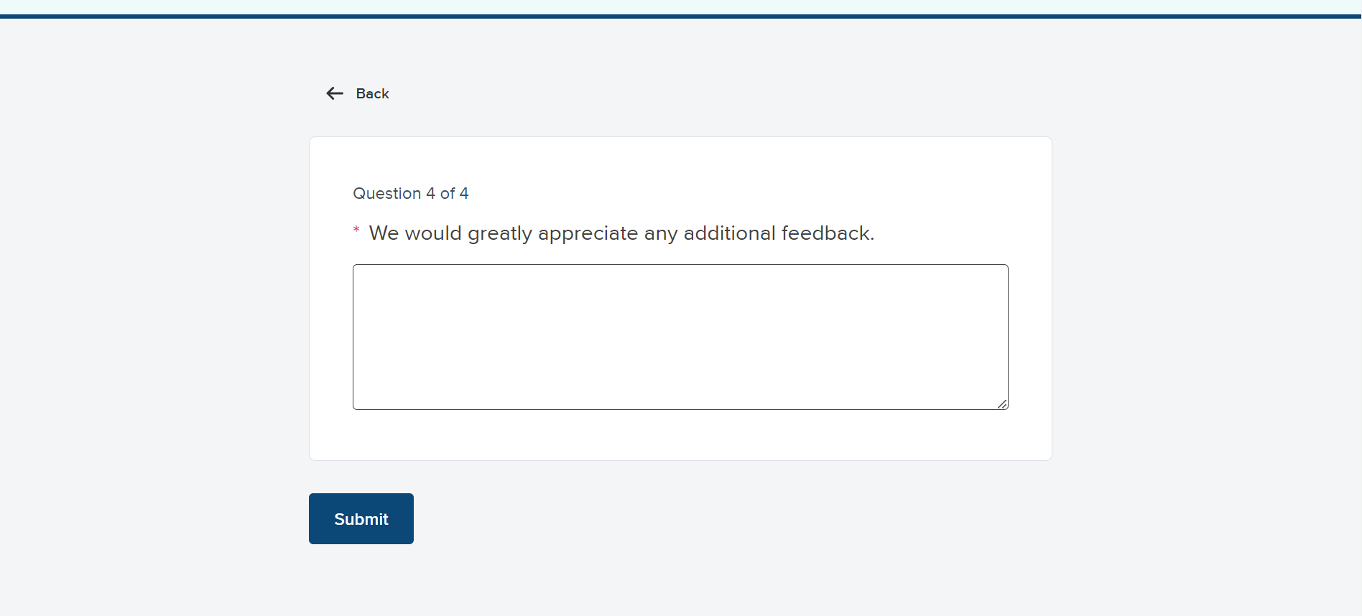Click the word "feedback" in the prompt

(x=825, y=233)
